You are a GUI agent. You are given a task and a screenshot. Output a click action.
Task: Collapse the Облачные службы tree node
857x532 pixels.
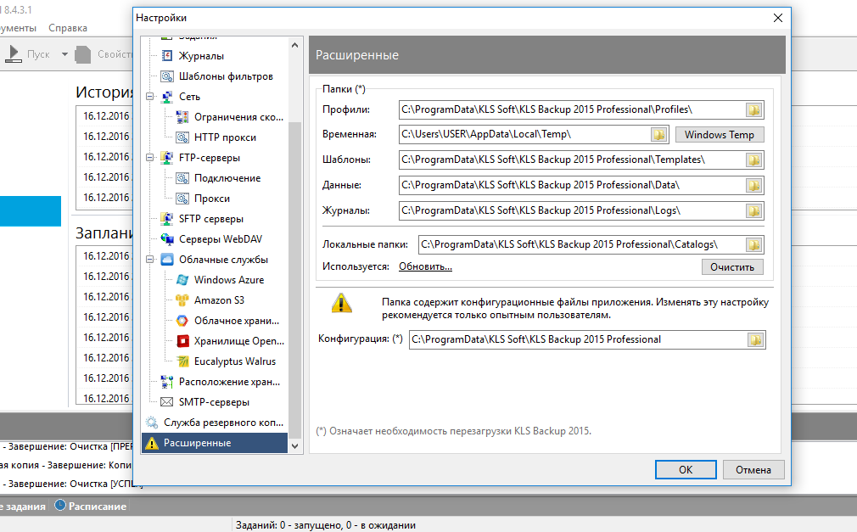pos(149,259)
